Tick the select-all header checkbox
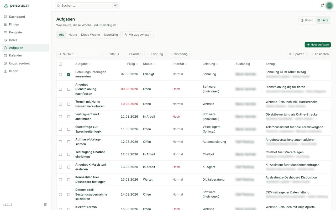 coord(60,64)
